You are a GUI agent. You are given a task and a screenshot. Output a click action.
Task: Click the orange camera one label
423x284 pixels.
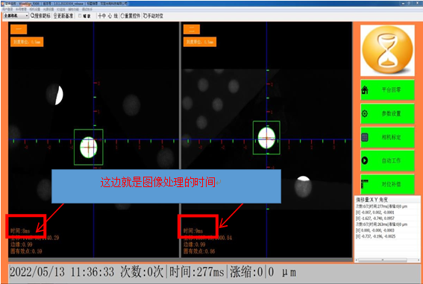19,29
